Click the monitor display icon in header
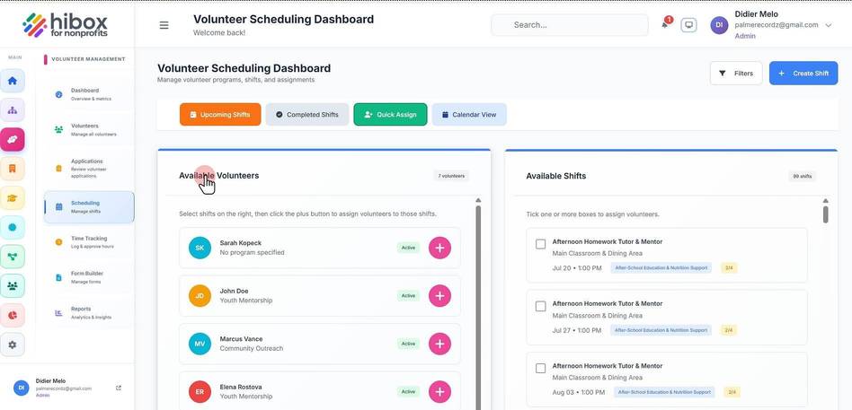This screenshot has height=410, width=852. click(689, 25)
